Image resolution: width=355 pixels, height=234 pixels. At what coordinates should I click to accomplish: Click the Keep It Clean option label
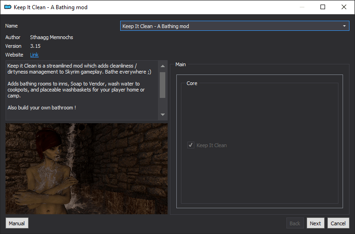click(211, 145)
